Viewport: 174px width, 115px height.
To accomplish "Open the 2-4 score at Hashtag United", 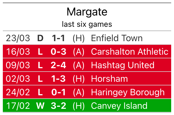I will (x=59, y=65).
